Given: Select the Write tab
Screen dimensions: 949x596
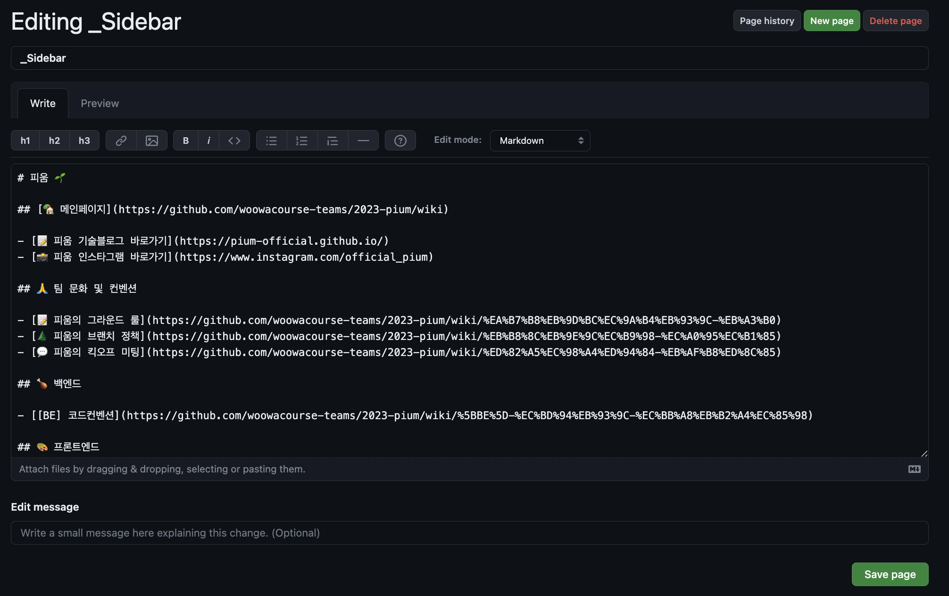Looking at the screenshot, I should tap(43, 103).
